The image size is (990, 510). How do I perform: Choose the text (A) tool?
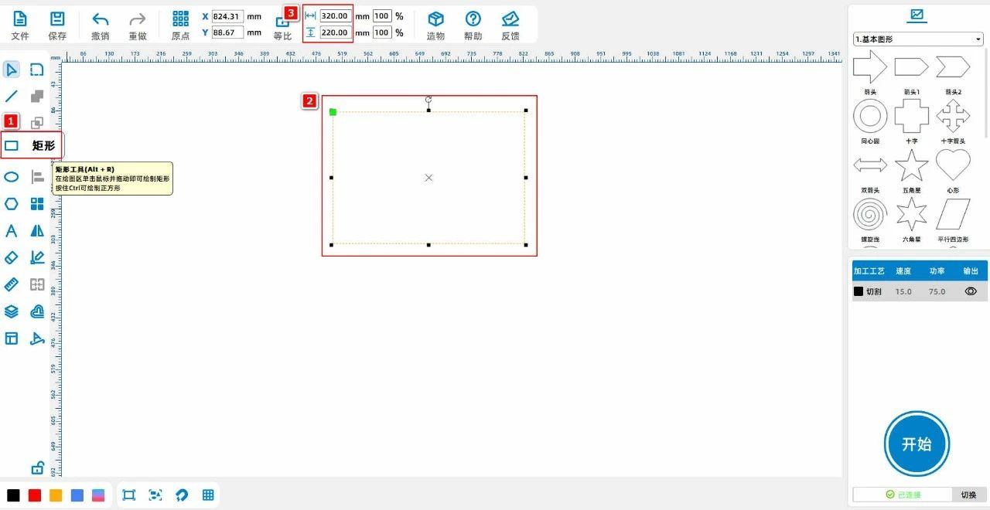pos(12,231)
